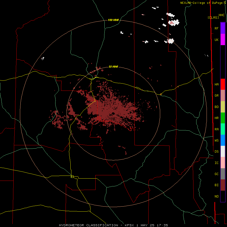Select the GR pink-brown legend swatch
This screenshot has width=227, height=227.
tap(223, 96)
